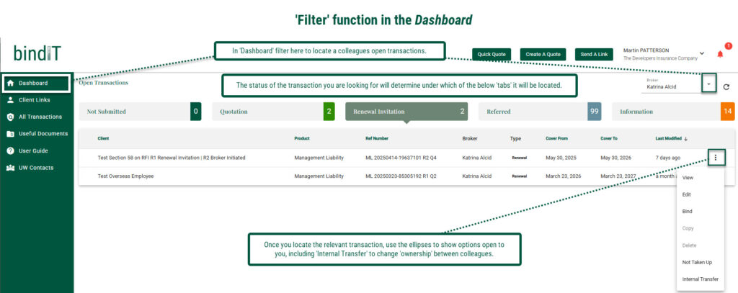Sort by Last Modified column arrow
The image size is (738, 293).
[686, 139]
